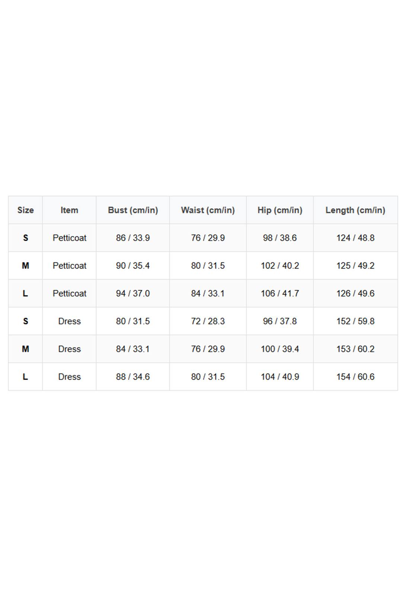This screenshot has width=405, height=608.
Task: Click the bust cell 94 / 37.0
Action: tap(133, 293)
